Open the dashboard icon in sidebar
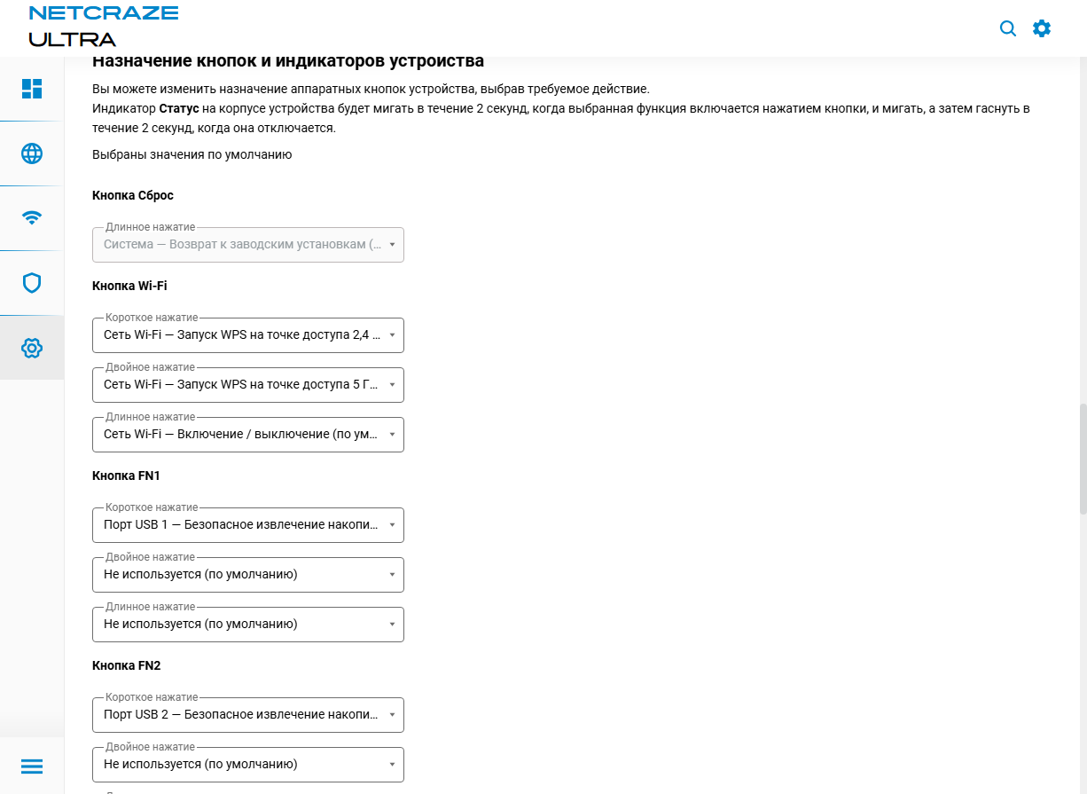Screen dimensions: 1087x794 (32, 89)
